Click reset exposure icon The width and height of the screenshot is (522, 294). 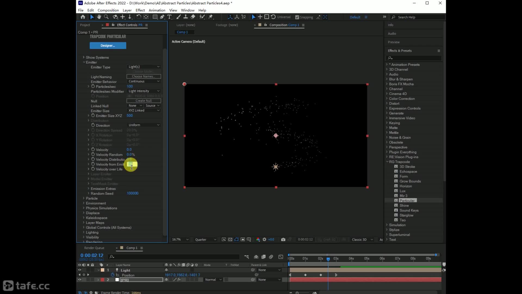pos(264,240)
